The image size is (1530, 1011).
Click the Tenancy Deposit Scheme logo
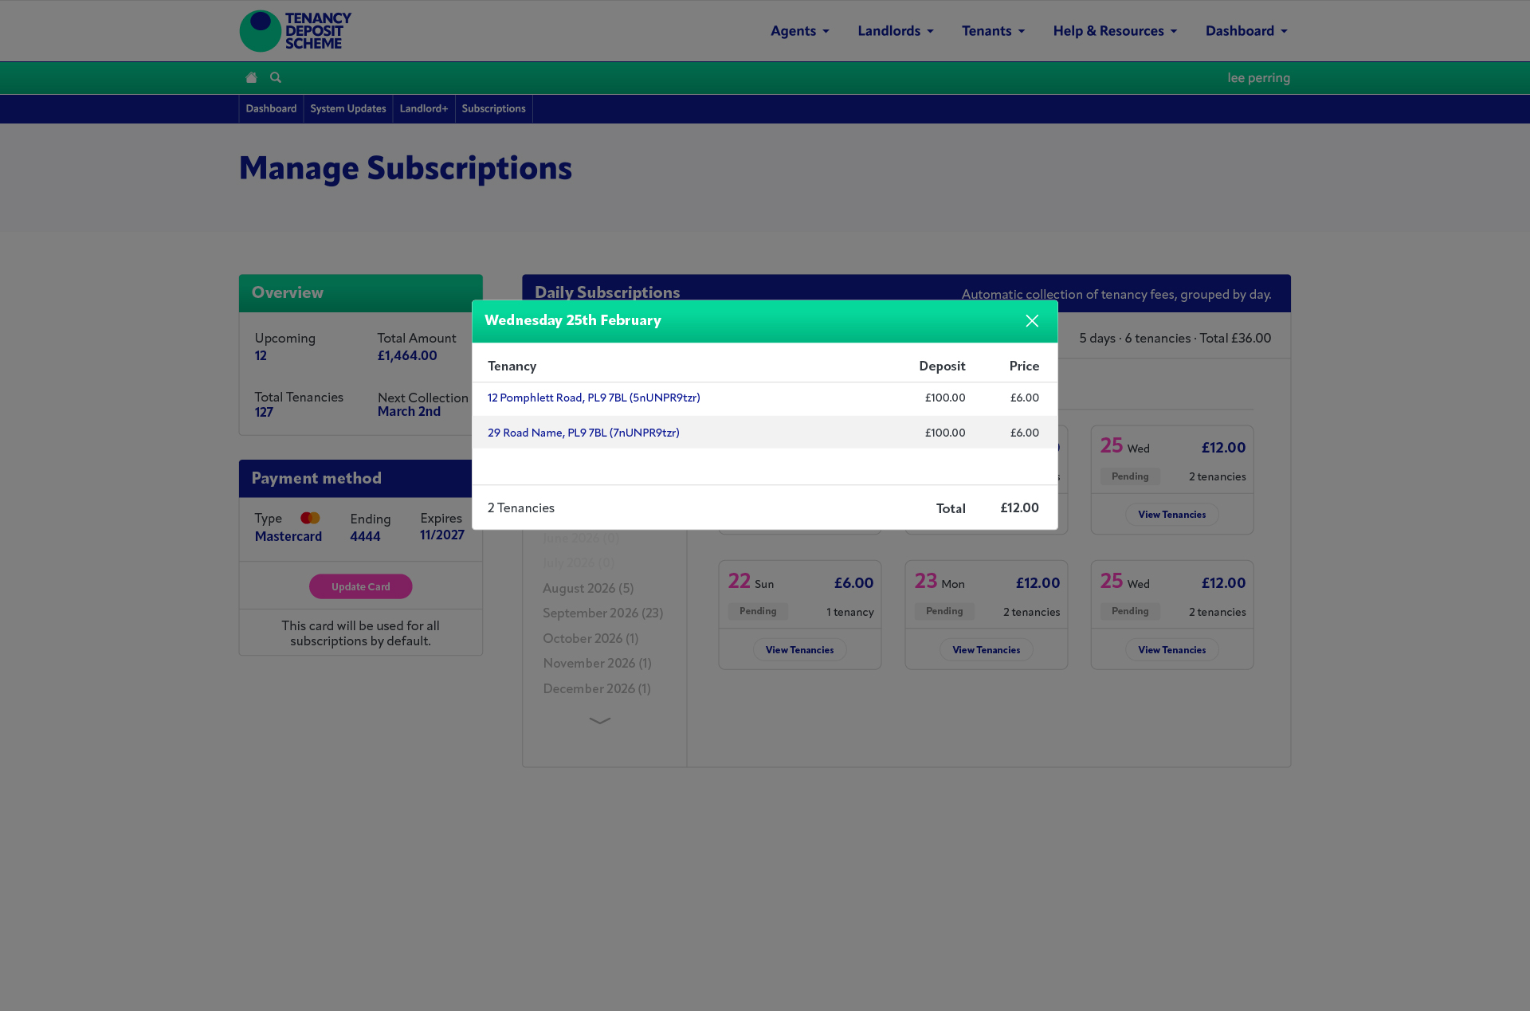(296, 31)
